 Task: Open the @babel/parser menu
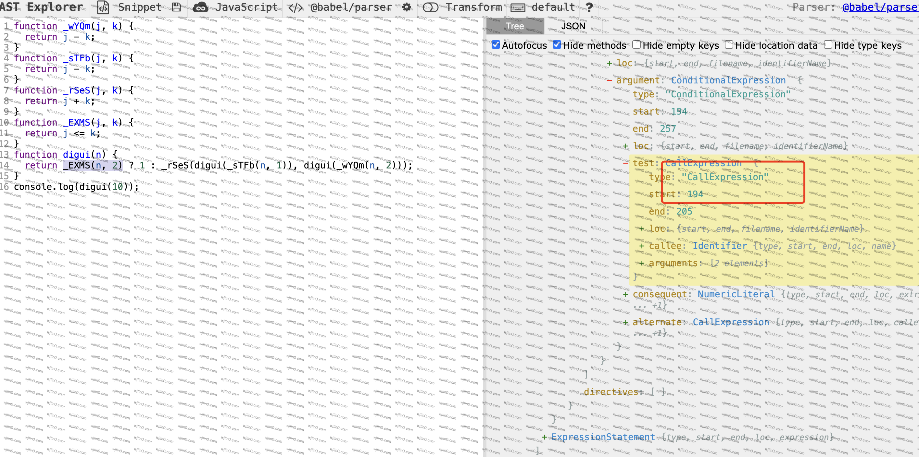[351, 7]
